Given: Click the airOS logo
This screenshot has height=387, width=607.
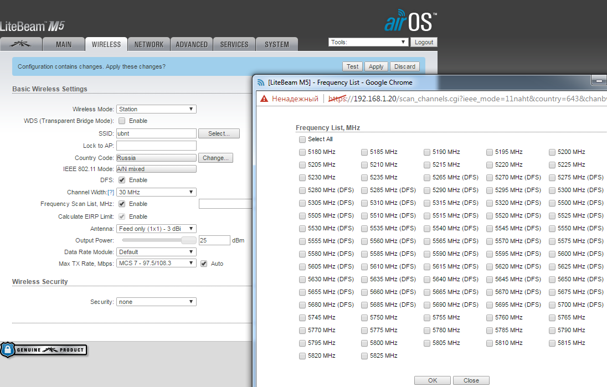Looking at the screenshot, I should (x=410, y=21).
